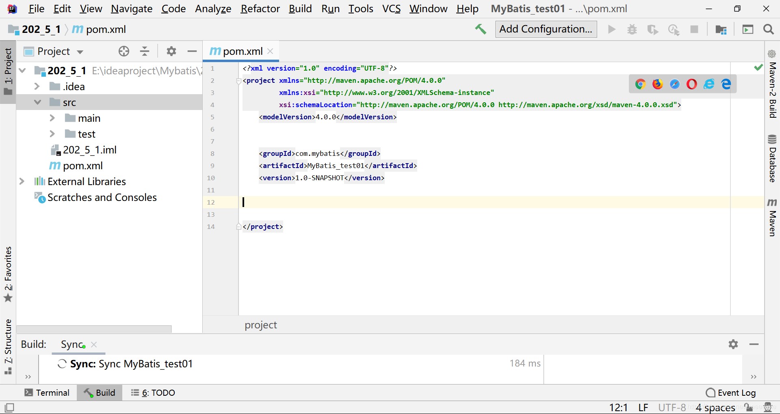Toggle the Z: Structure side tool window
Screen dimensions: 780x414
click(8, 347)
